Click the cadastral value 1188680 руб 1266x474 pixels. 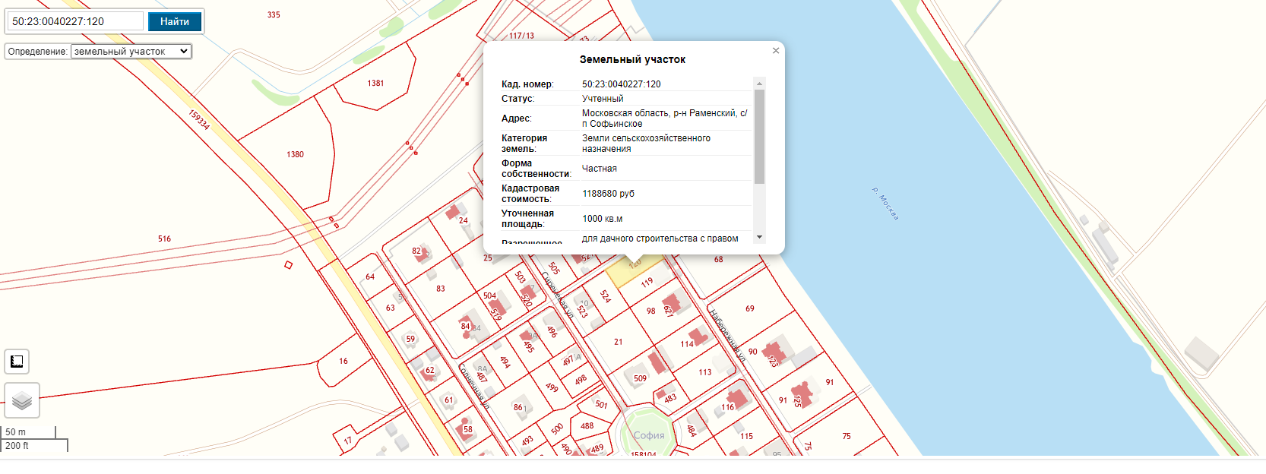(608, 194)
